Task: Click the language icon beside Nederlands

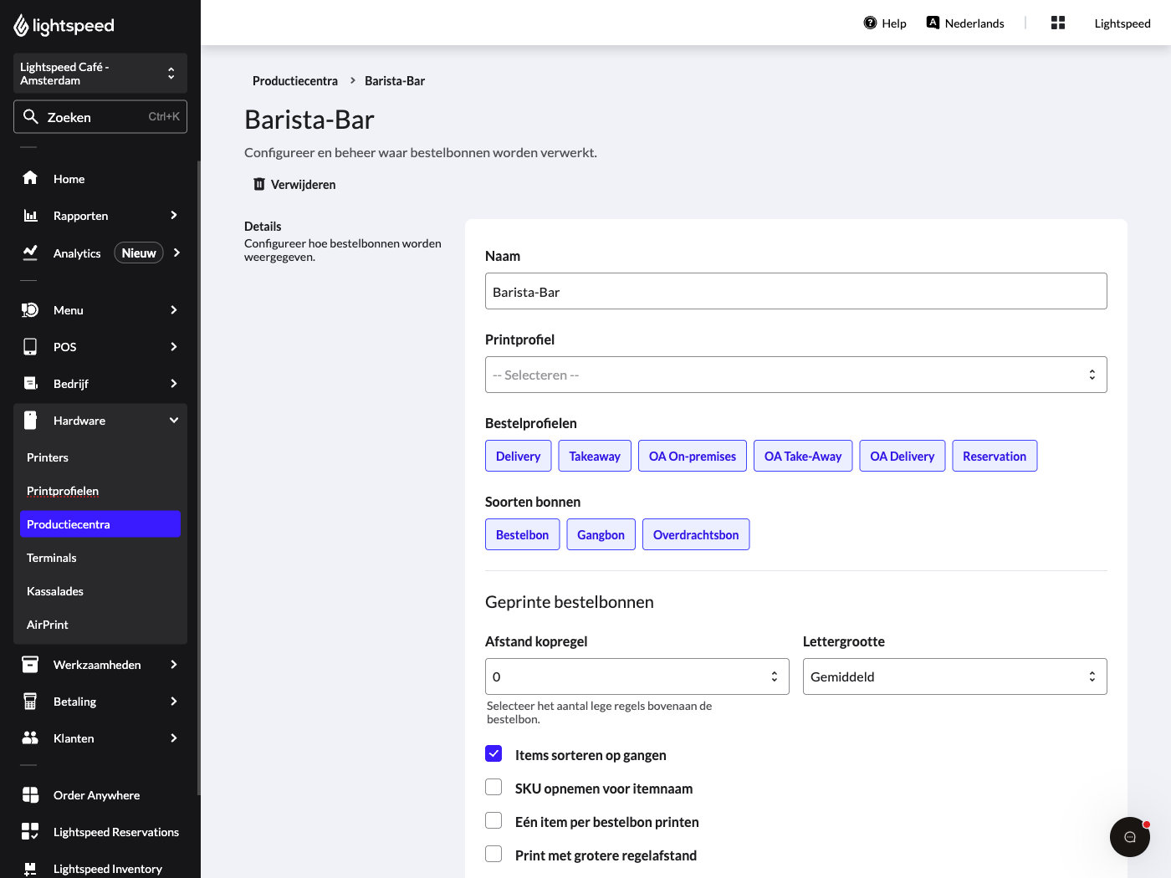Action: tap(933, 23)
